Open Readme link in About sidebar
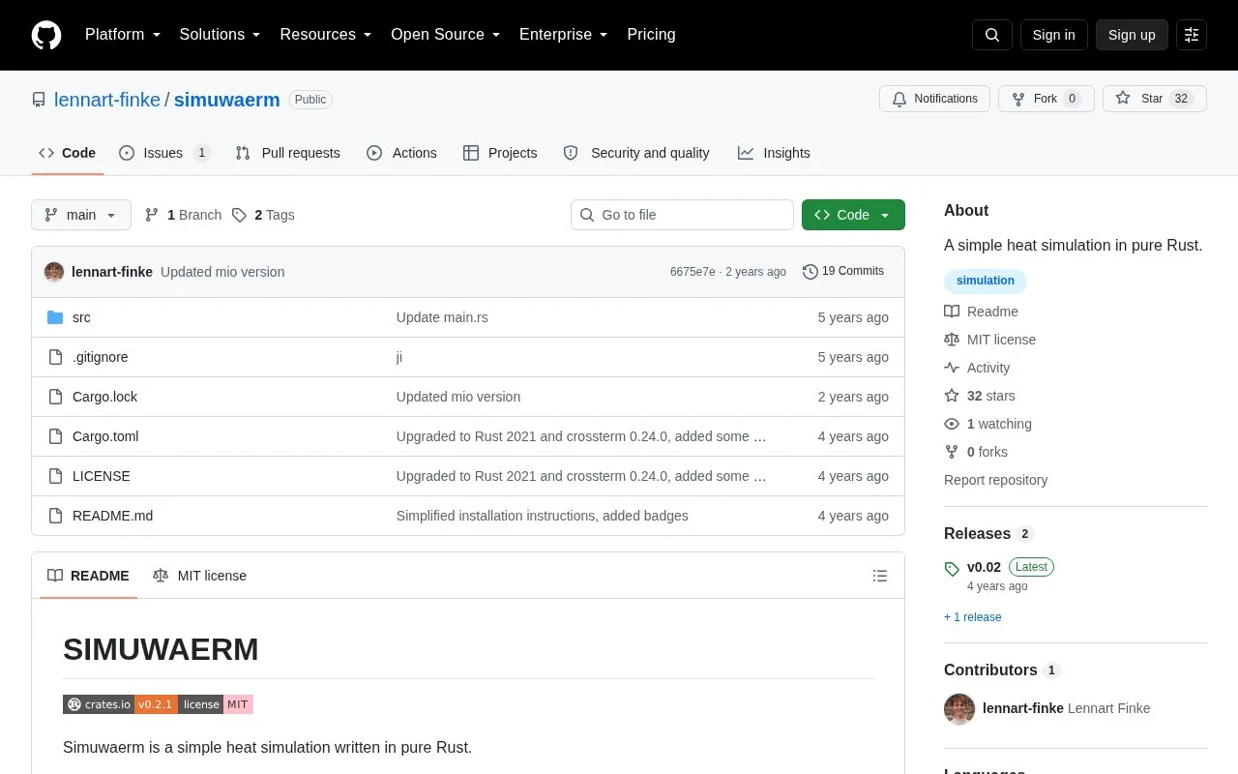The width and height of the screenshot is (1238, 774). pyautogui.click(x=981, y=312)
